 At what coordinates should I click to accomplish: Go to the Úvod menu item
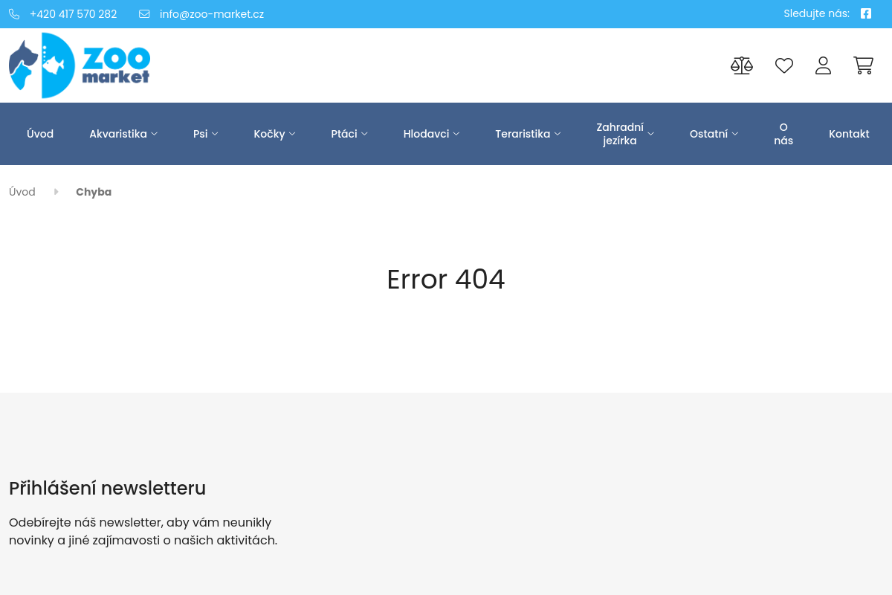tap(40, 134)
